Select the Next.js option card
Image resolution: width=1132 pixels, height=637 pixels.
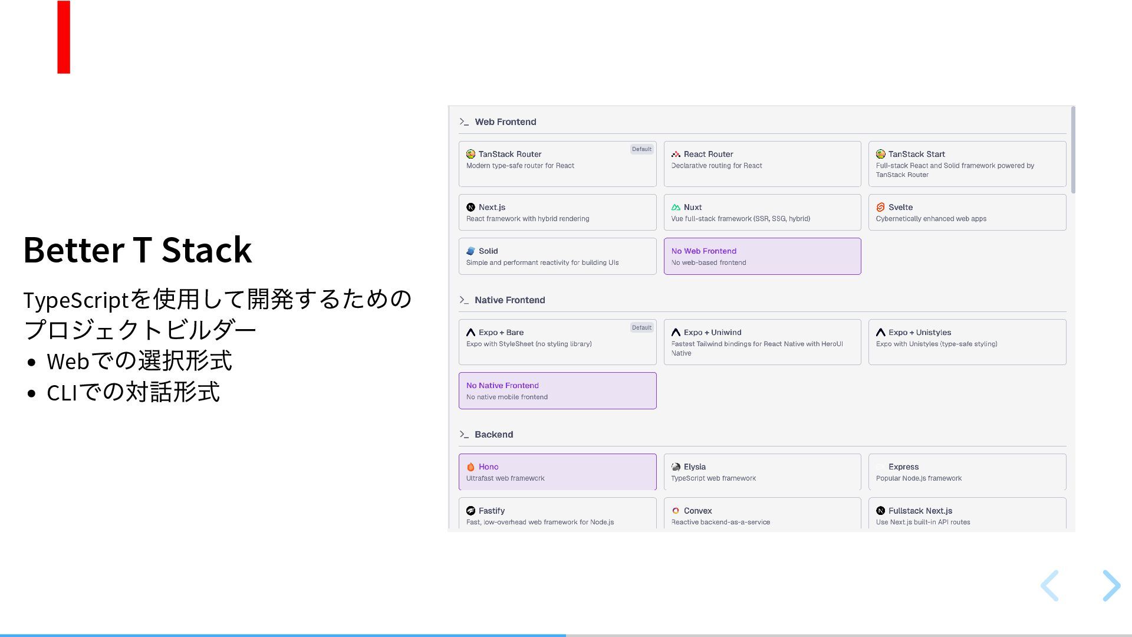[557, 212]
